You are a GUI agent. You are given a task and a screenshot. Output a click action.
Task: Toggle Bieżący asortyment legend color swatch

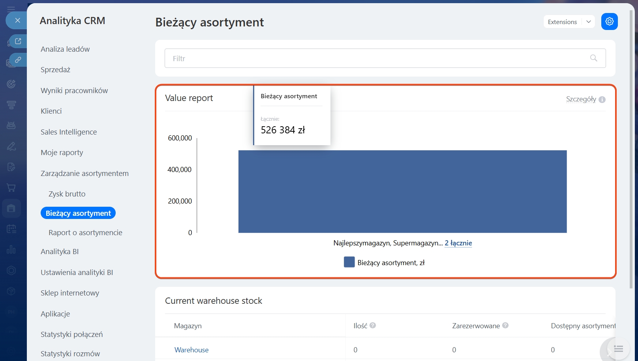coord(349,262)
